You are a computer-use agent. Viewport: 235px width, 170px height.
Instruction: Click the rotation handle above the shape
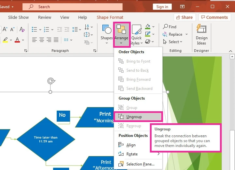click(51, 81)
